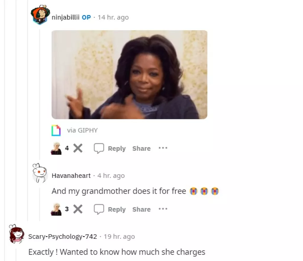Click ninjabillii's avatar icon
The image size is (303, 261).
click(x=40, y=15)
